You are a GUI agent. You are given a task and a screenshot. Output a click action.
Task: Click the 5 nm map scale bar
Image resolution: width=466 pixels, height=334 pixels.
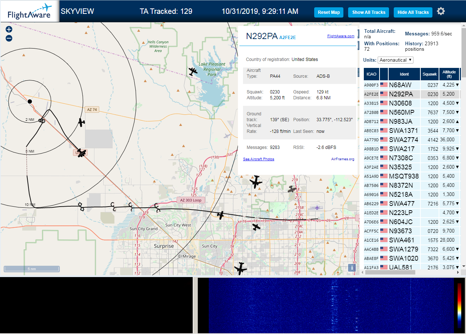(32, 269)
